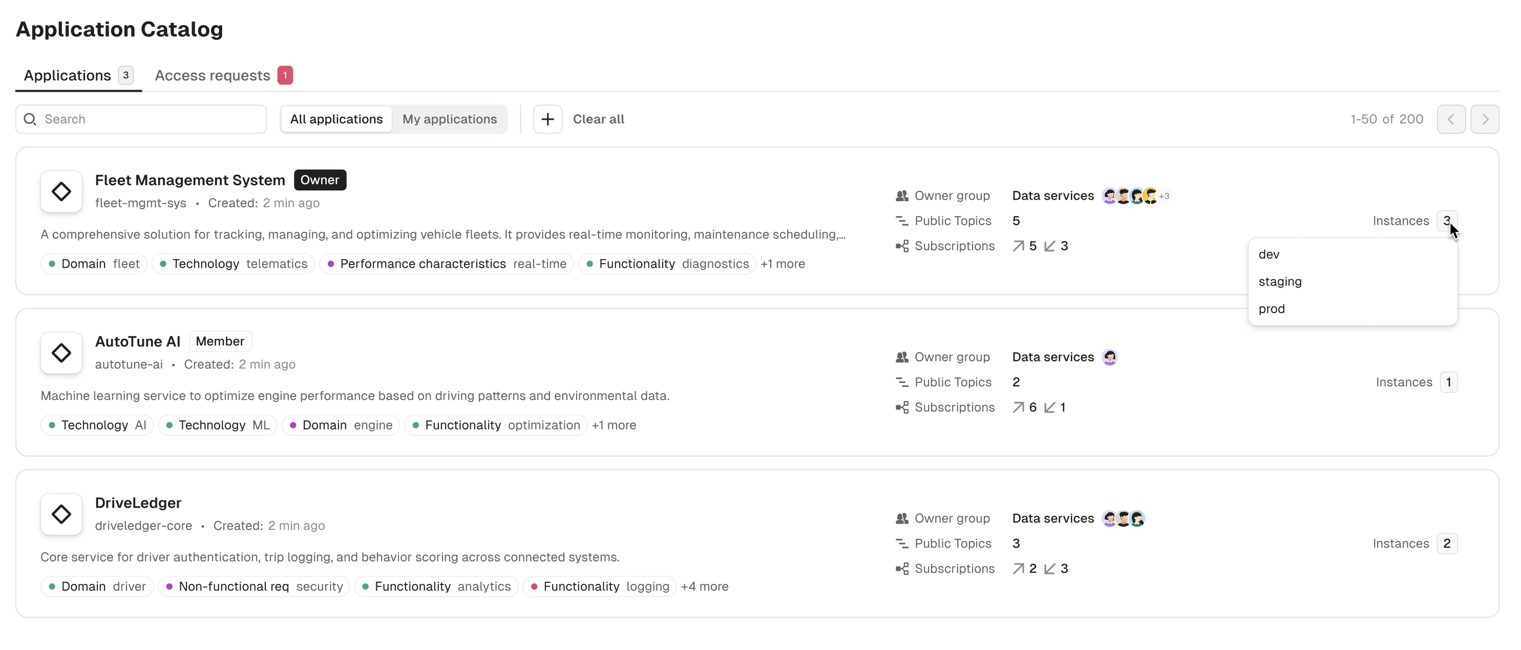Click the search magnifier icon

coord(30,119)
